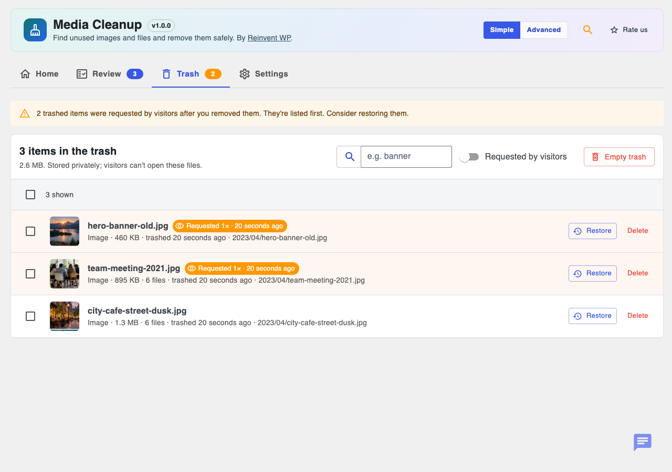672x472 pixels.
Task: Click the Empty trash button
Action: [x=619, y=157]
